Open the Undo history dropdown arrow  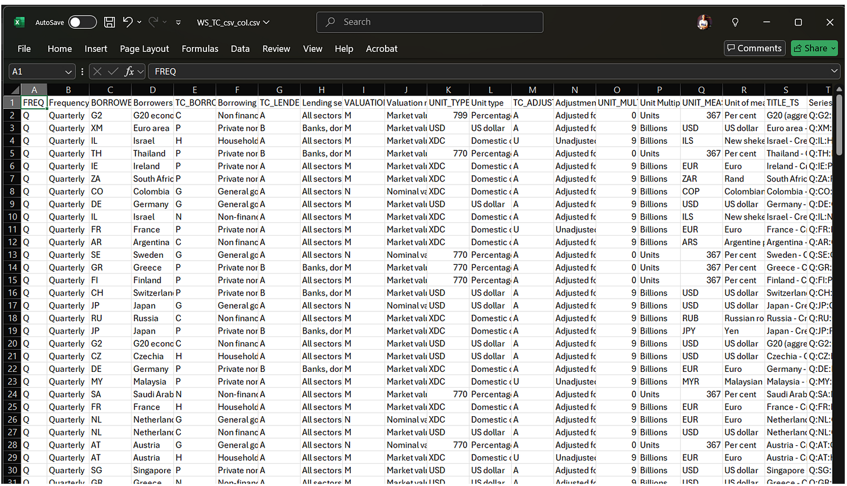coord(140,22)
